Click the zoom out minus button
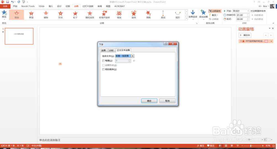The height and width of the screenshot is (149, 277). 242,146
